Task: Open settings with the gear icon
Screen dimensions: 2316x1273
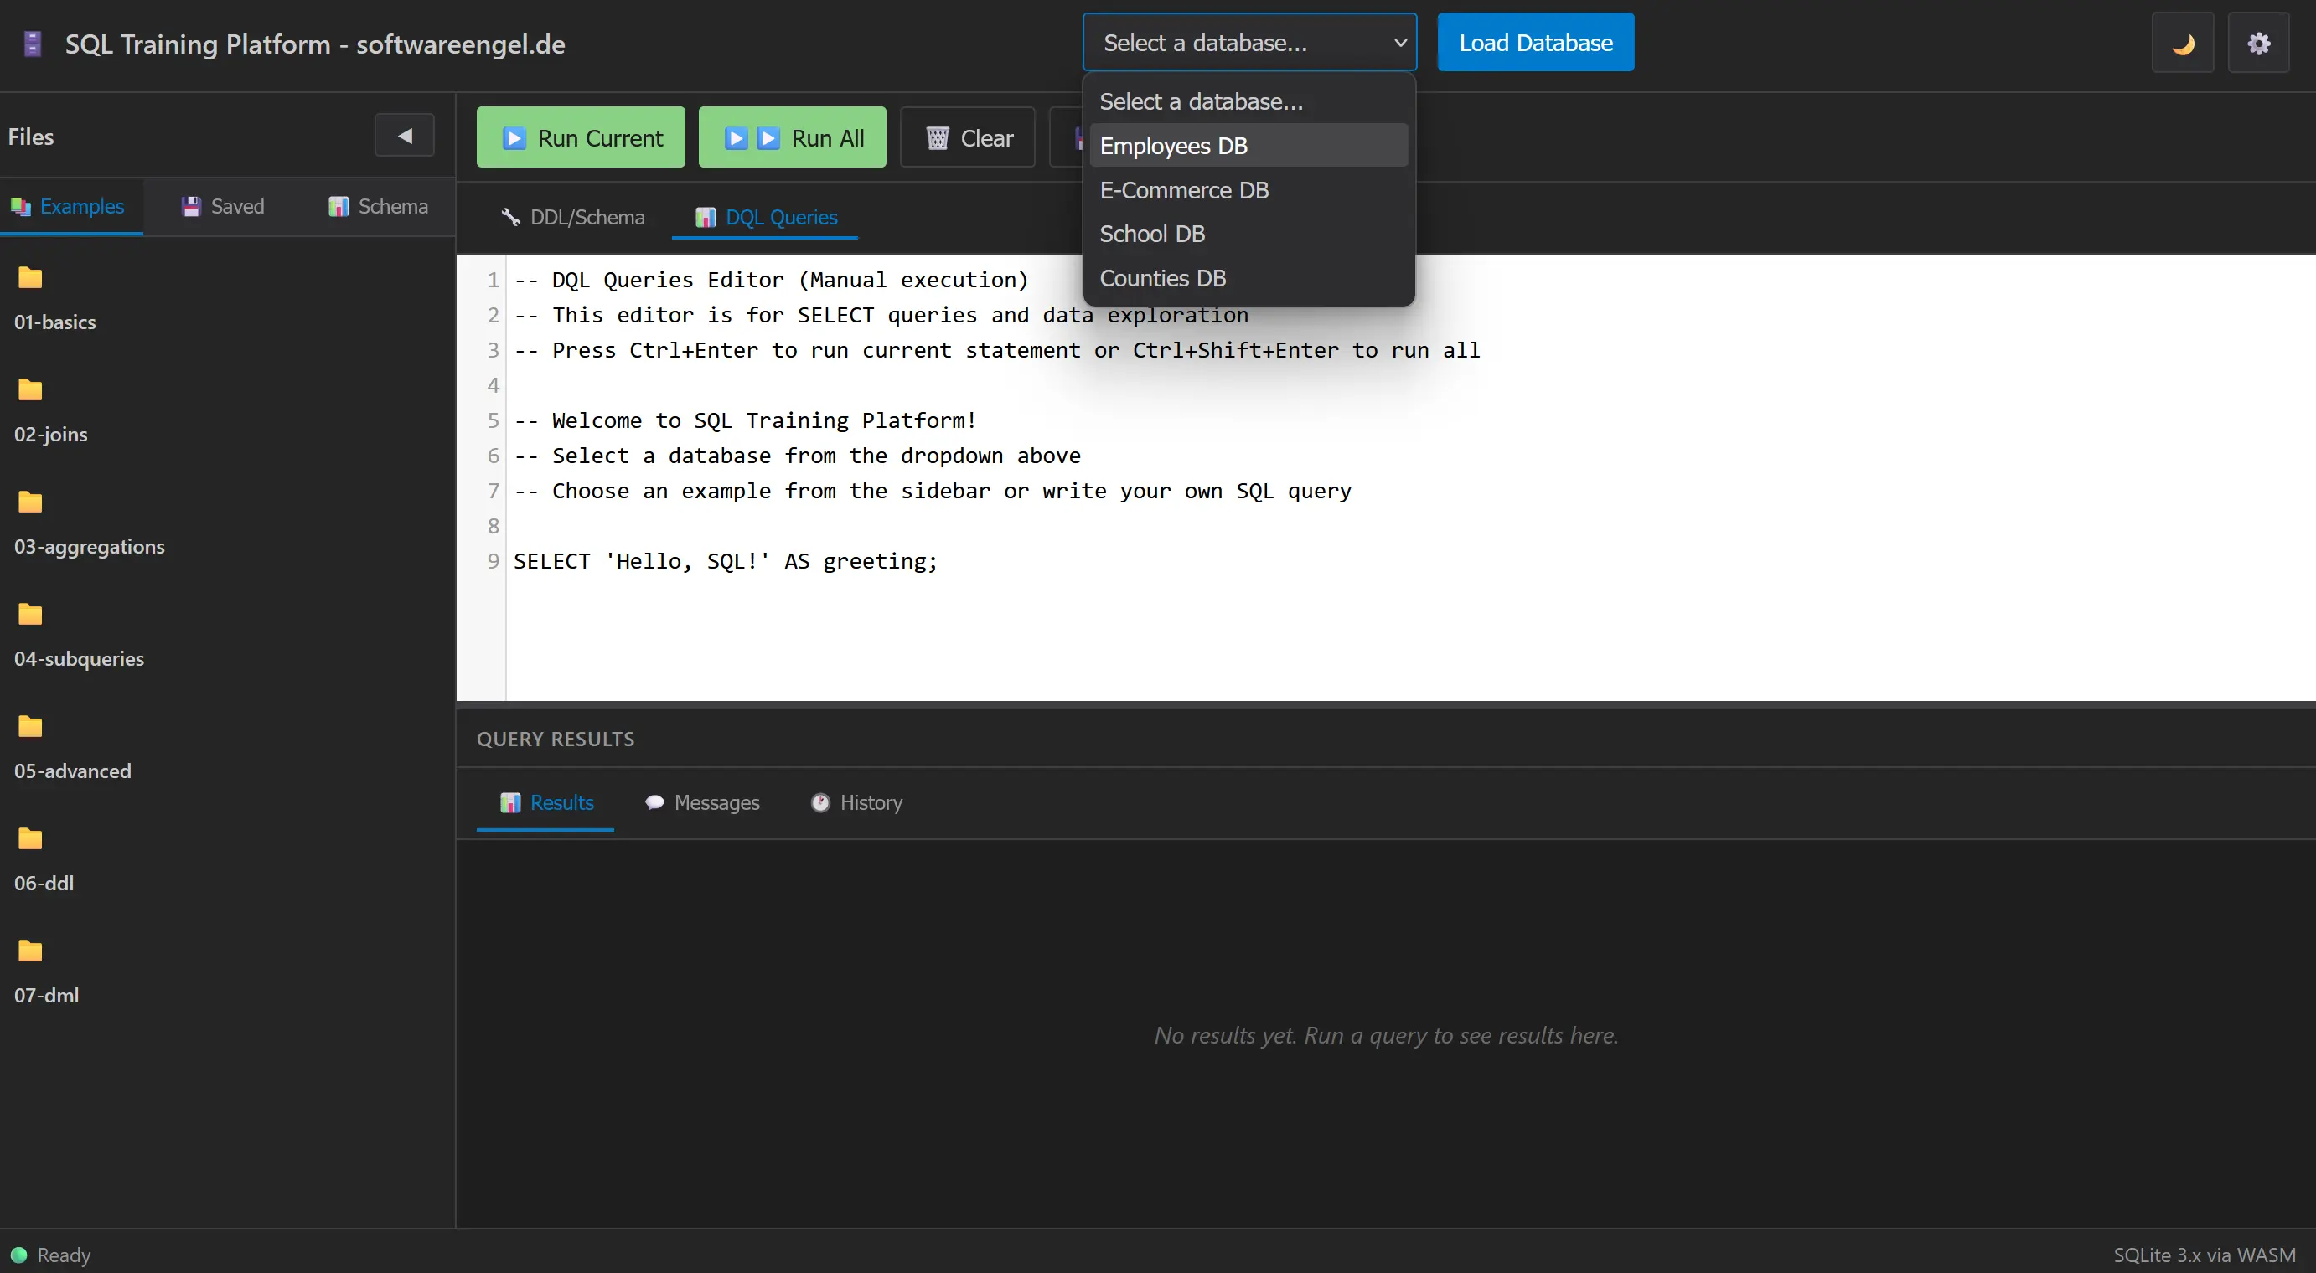Action: 2257,43
